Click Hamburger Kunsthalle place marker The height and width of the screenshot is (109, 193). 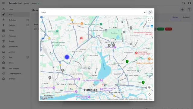101,80
